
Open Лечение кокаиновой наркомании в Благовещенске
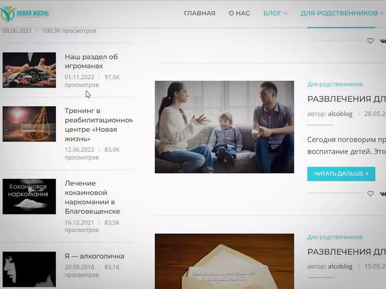pos(92,197)
